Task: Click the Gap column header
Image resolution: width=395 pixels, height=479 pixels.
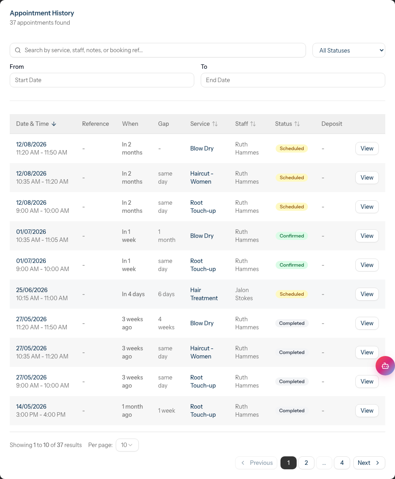Action: pyautogui.click(x=164, y=124)
